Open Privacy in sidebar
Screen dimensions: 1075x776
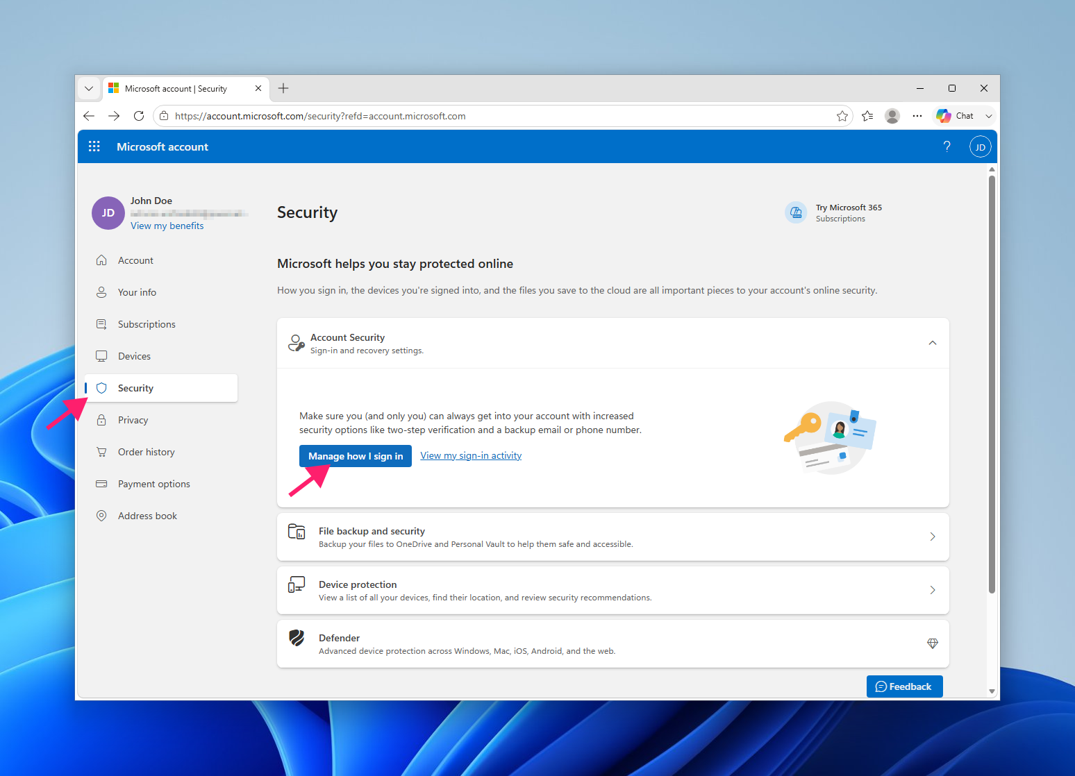161,420
